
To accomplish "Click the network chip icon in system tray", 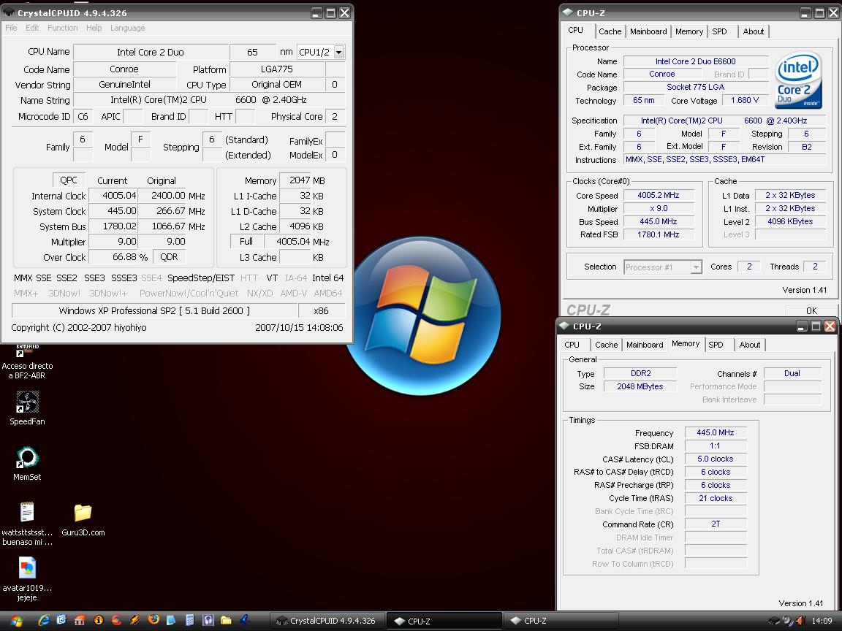I will [x=774, y=621].
